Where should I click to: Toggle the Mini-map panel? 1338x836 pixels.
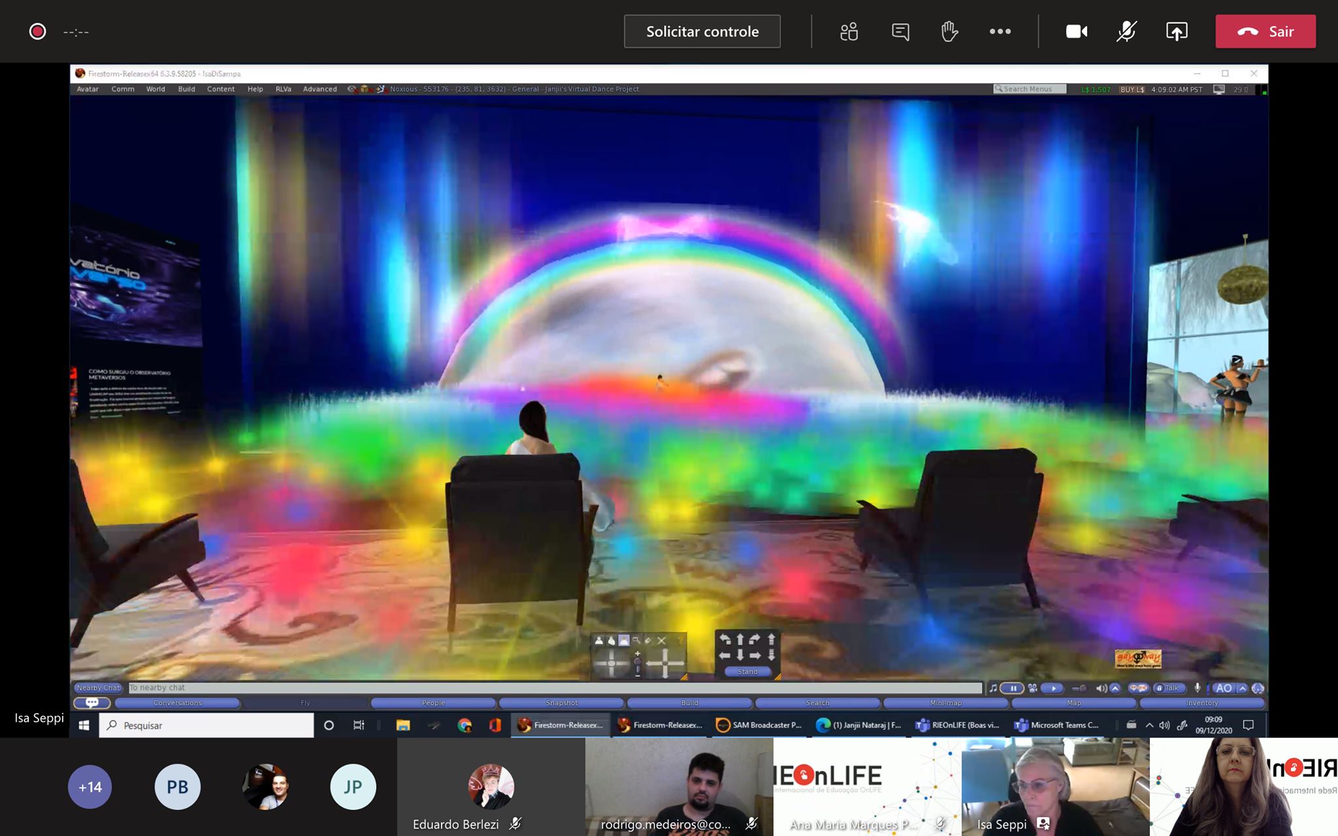(x=946, y=703)
